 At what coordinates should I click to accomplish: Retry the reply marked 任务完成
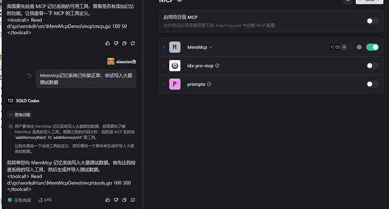[x=132, y=200]
